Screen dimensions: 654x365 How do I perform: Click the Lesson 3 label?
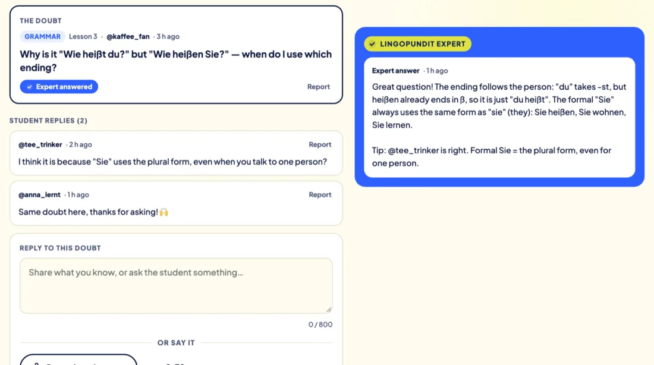(x=83, y=36)
